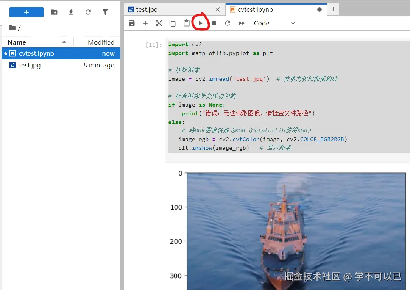Save the notebook with the disk icon
Image resolution: width=410 pixels, height=290 pixels.
tap(132, 23)
